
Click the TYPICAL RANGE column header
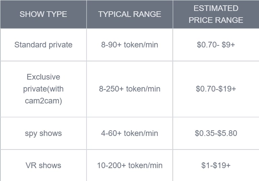point(129,14)
